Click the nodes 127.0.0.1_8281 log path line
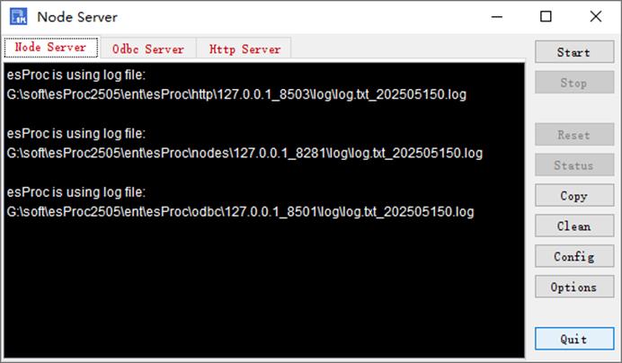 [244, 153]
